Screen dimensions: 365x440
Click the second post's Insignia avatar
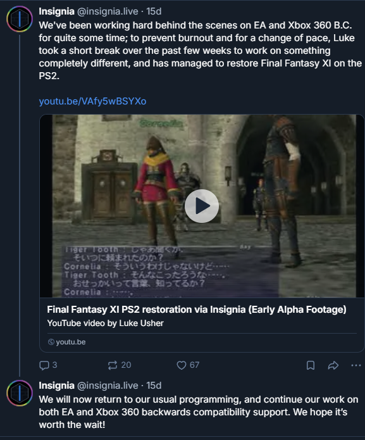point(20,393)
